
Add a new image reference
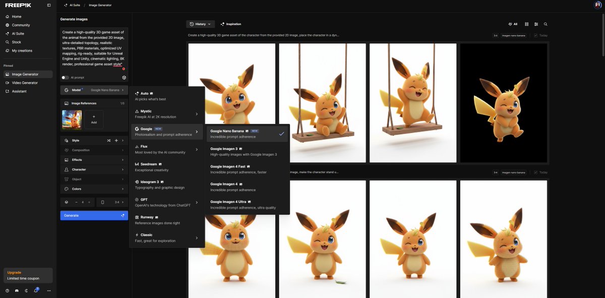(94, 120)
